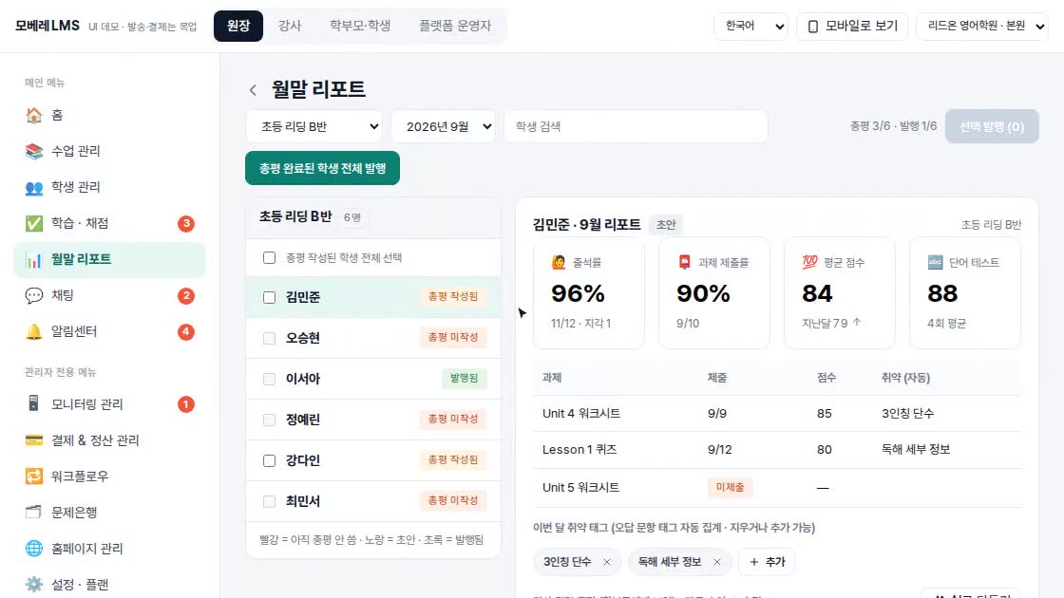Switch to the 플랫폼 운영자 role tab
This screenshot has width=1064, height=598.
[x=455, y=26]
